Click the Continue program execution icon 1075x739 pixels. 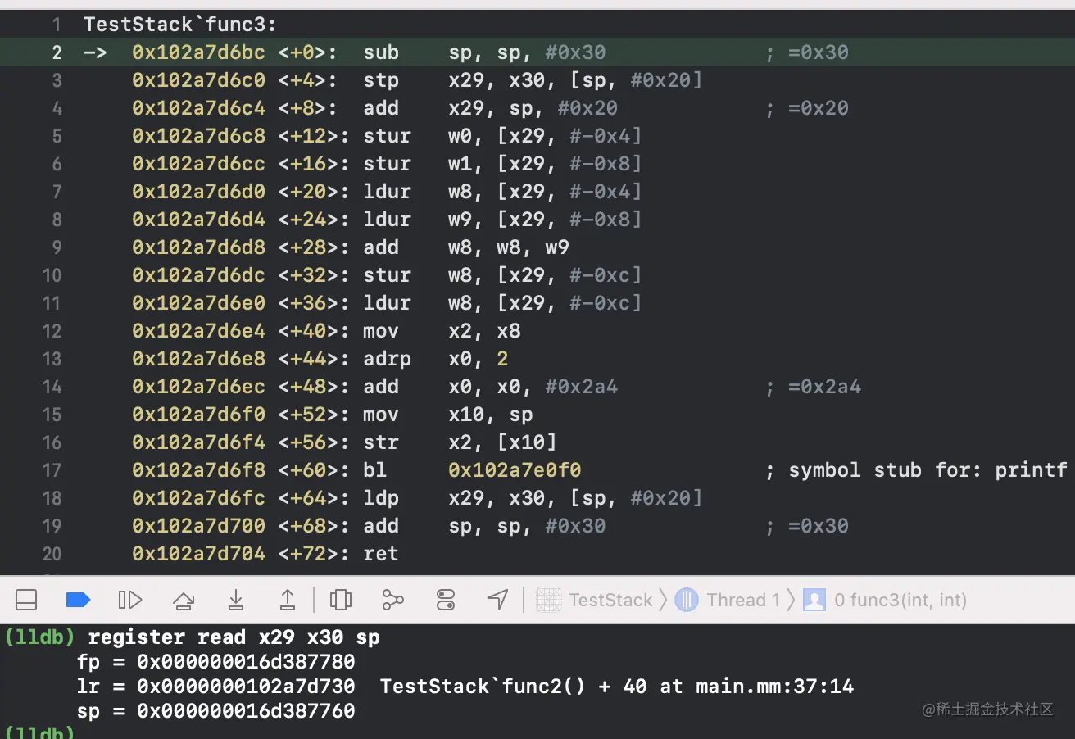pos(130,600)
